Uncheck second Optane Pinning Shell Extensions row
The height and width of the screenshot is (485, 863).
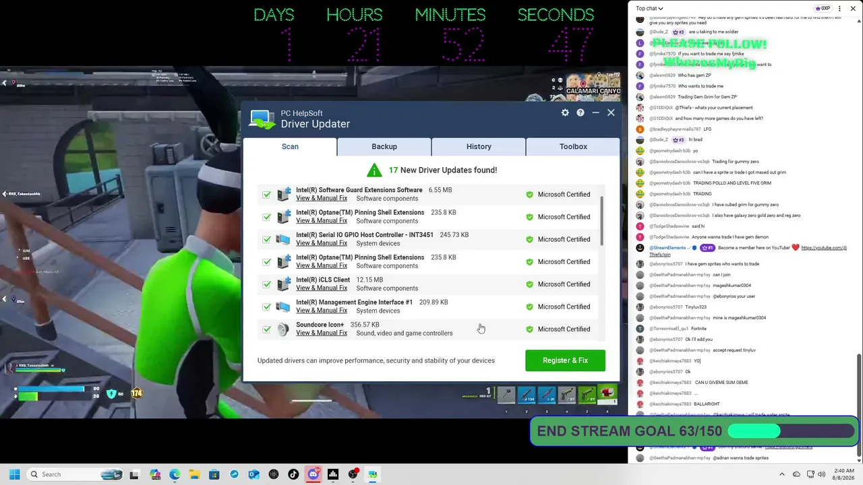(x=267, y=262)
